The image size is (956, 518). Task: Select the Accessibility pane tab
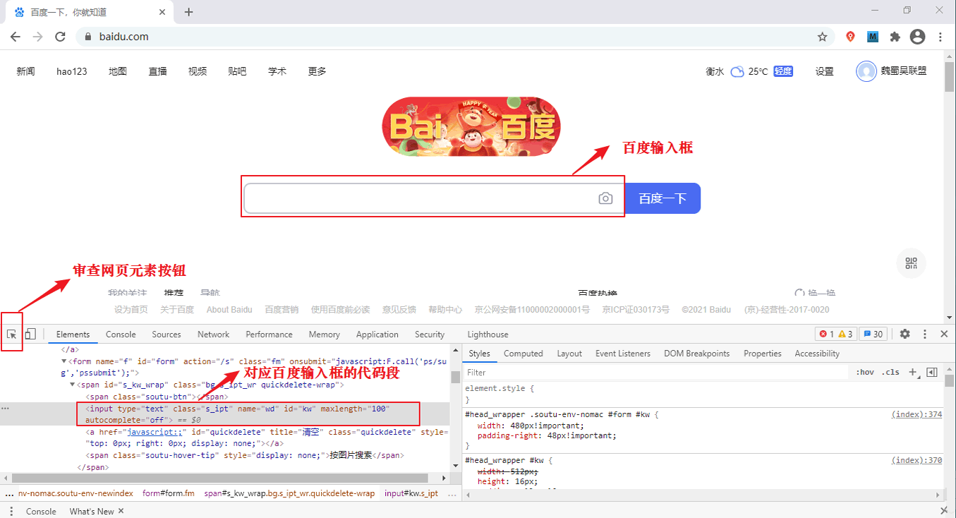[817, 354]
